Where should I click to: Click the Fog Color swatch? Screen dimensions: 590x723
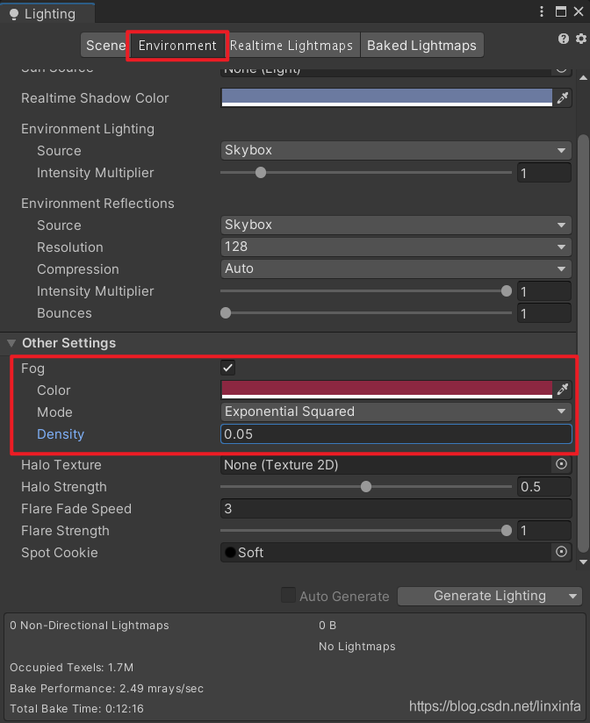tap(386, 390)
